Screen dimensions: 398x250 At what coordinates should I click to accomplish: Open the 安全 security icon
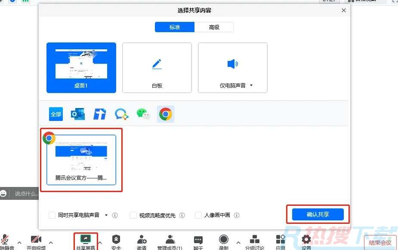click(116, 240)
